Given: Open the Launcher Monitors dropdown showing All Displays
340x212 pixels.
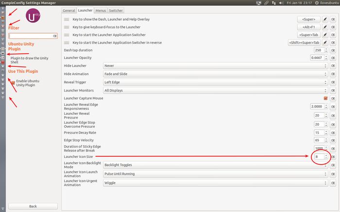Looking at the screenshot, I should (x=215, y=91).
